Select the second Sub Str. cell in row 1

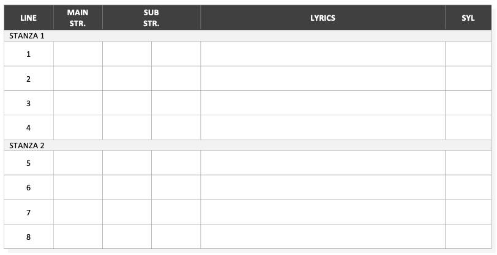coord(176,54)
